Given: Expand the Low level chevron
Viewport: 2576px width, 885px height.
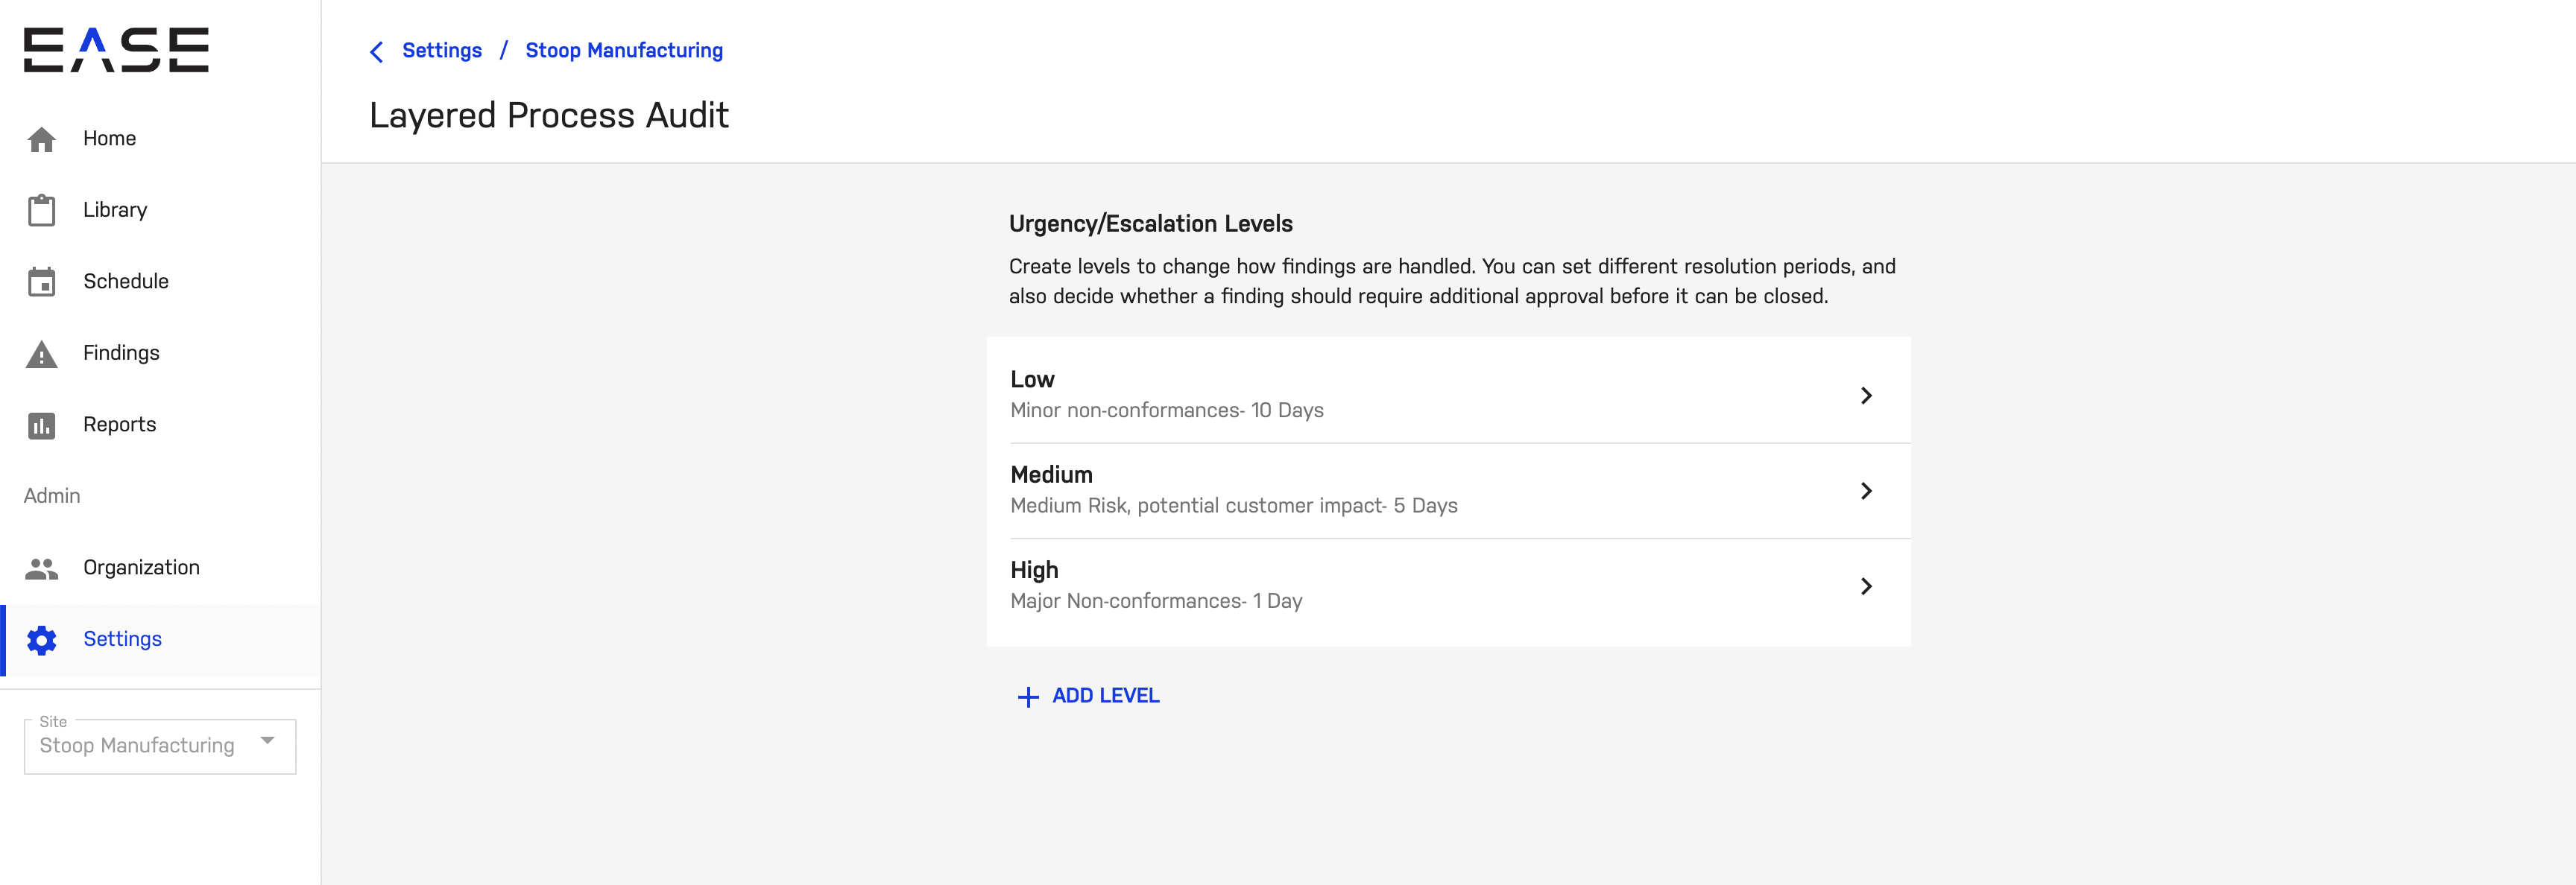Looking at the screenshot, I should coord(1866,396).
